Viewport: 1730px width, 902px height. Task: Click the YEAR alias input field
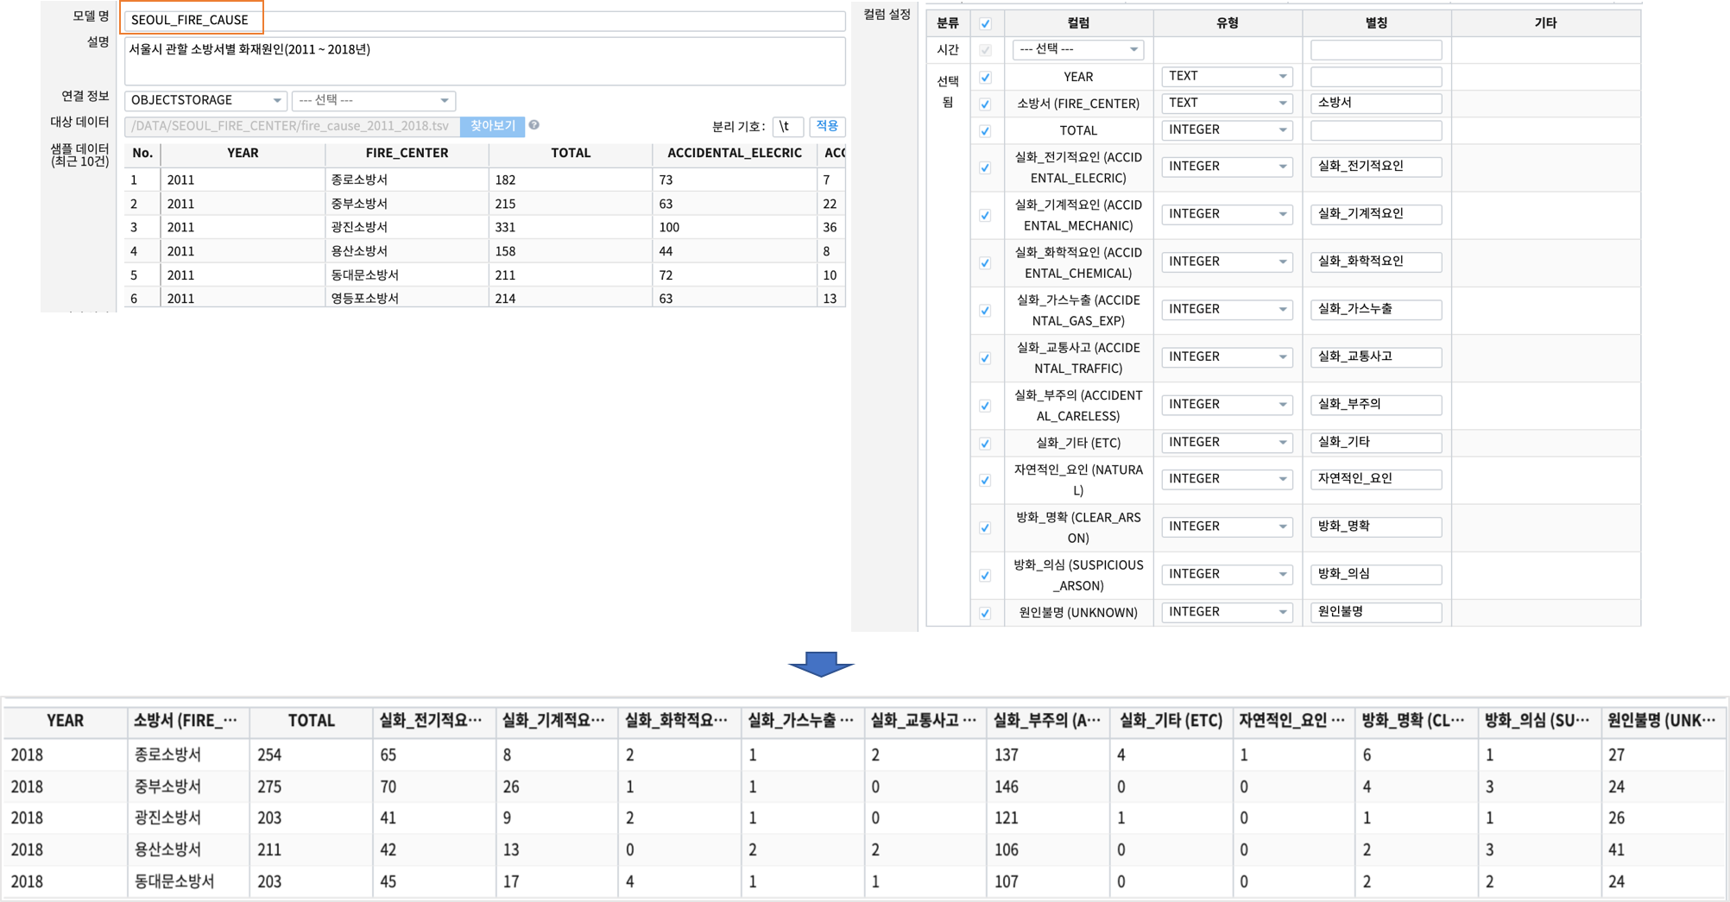point(1376,77)
